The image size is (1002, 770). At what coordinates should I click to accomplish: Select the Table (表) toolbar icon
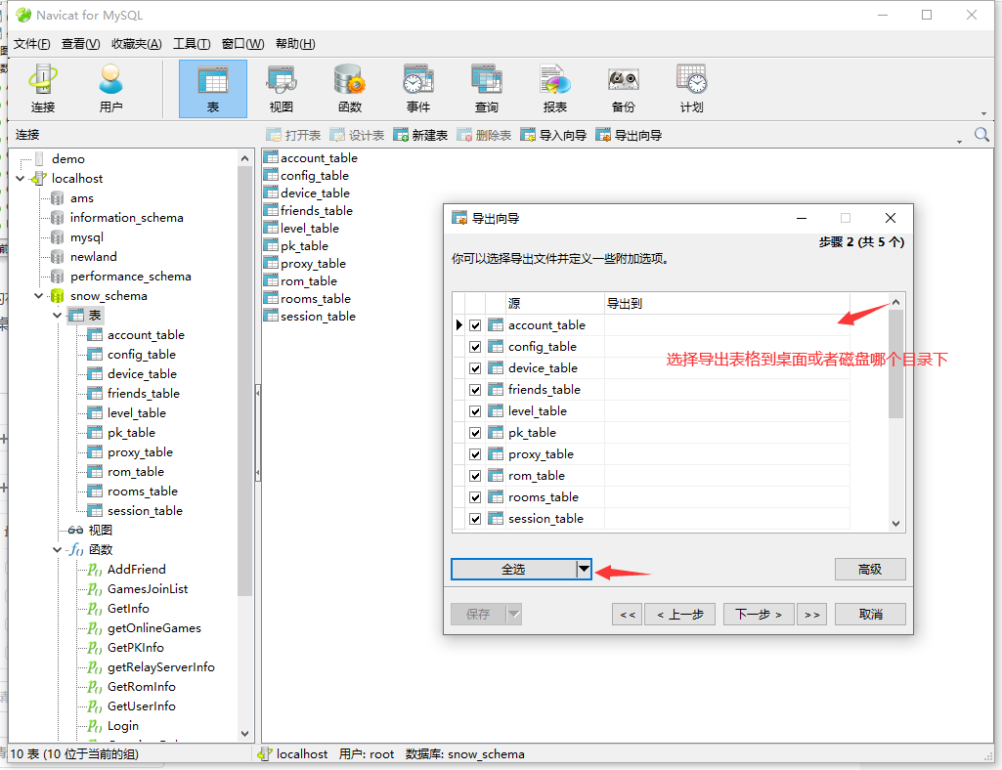[x=213, y=89]
